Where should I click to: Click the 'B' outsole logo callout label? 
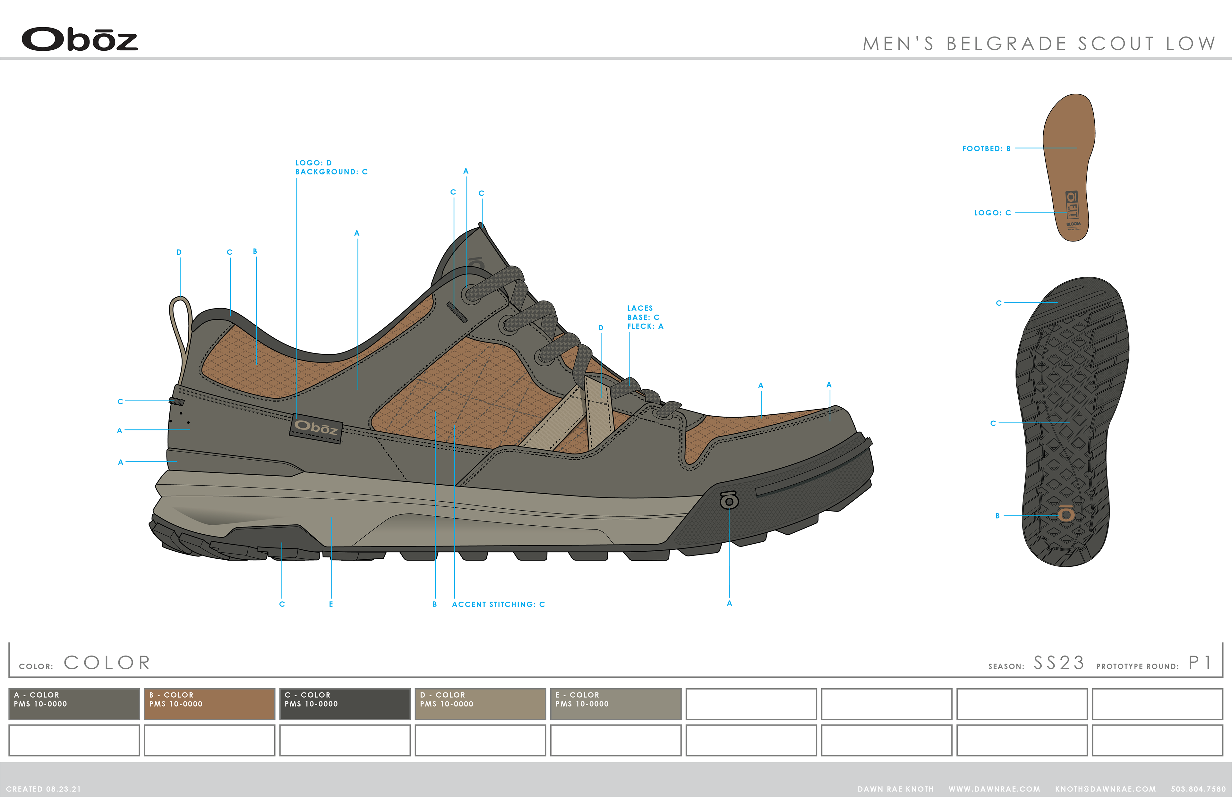tap(997, 515)
